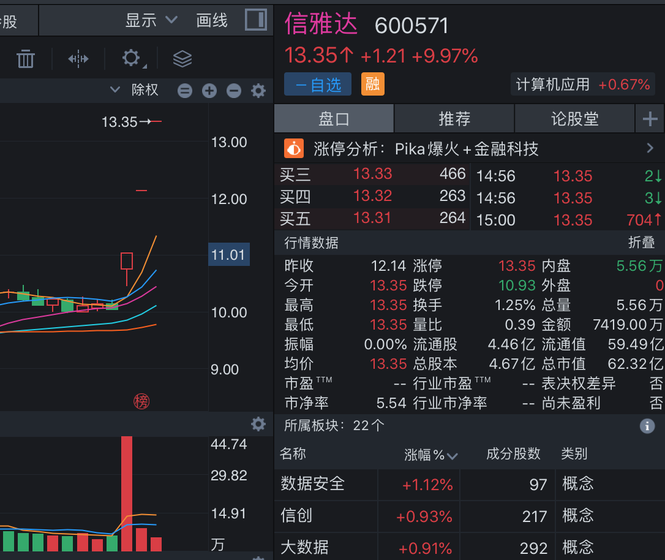Open the 大数据 sector row
Screen dimensions: 665x560
(x=470, y=547)
